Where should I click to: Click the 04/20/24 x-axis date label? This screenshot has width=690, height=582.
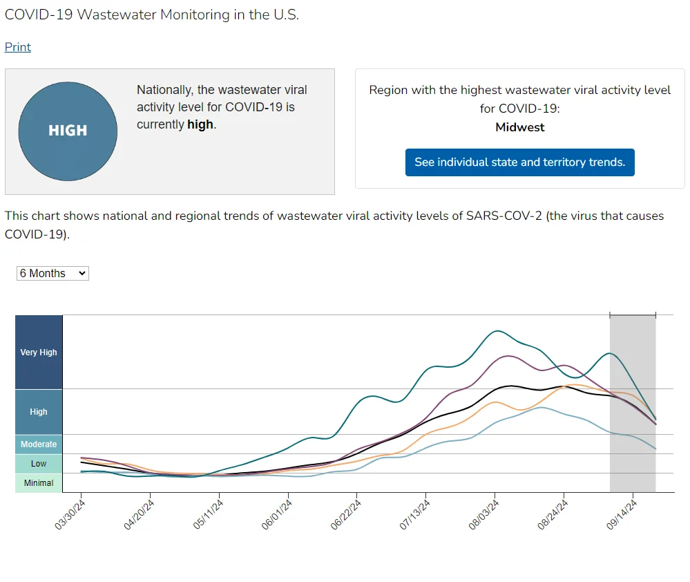139,515
